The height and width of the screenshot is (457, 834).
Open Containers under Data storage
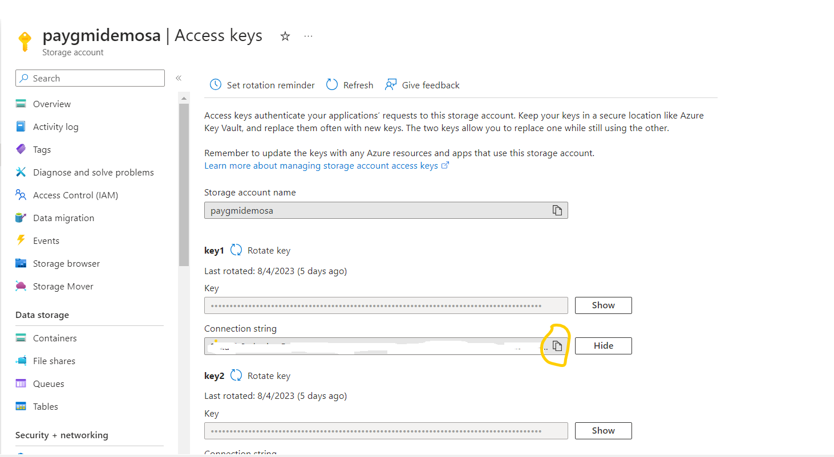click(55, 338)
